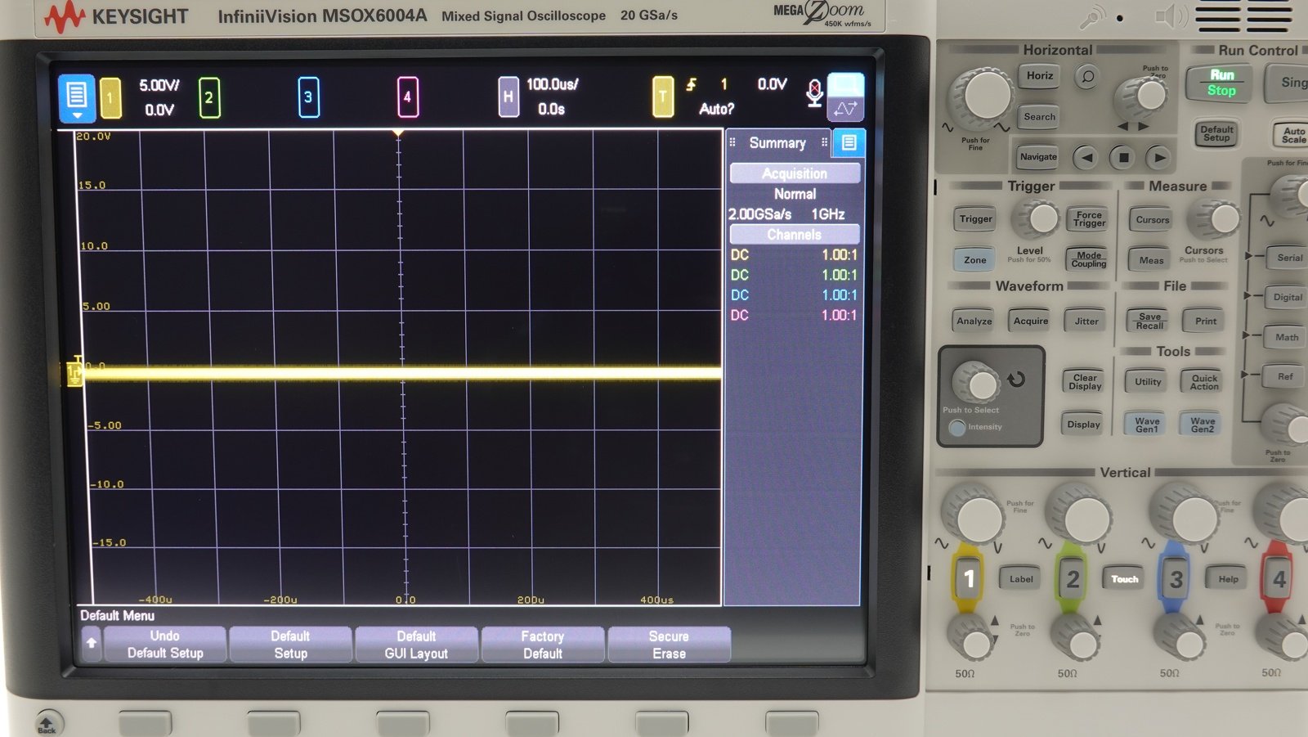The width and height of the screenshot is (1308, 737).
Task: Toggle the Intensity button
Action: [x=957, y=427]
